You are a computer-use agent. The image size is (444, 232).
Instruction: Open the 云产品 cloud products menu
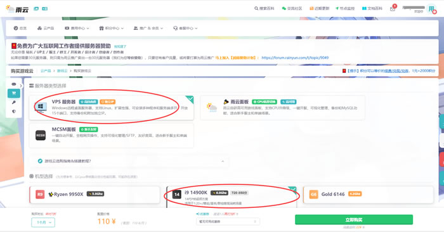click(x=46, y=29)
